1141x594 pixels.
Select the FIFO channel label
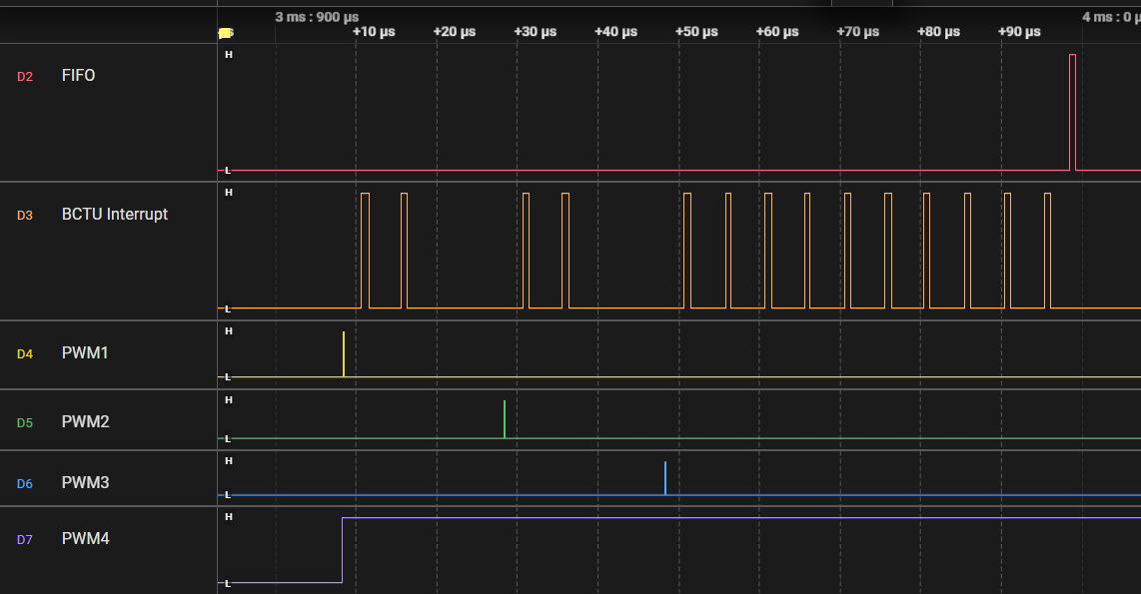(78, 76)
